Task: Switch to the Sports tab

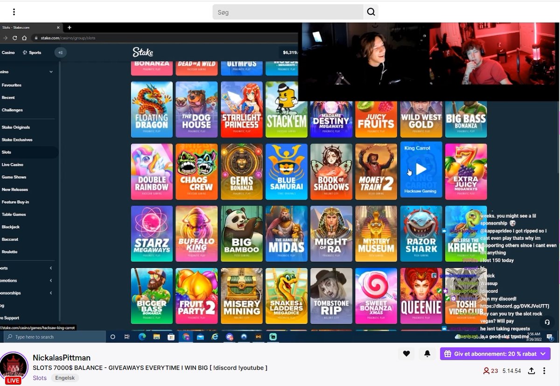Action: (32, 53)
